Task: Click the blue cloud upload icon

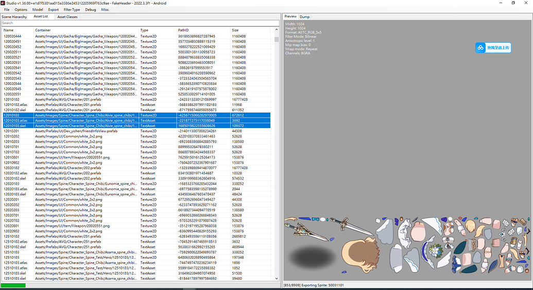Action: tap(480, 48)
